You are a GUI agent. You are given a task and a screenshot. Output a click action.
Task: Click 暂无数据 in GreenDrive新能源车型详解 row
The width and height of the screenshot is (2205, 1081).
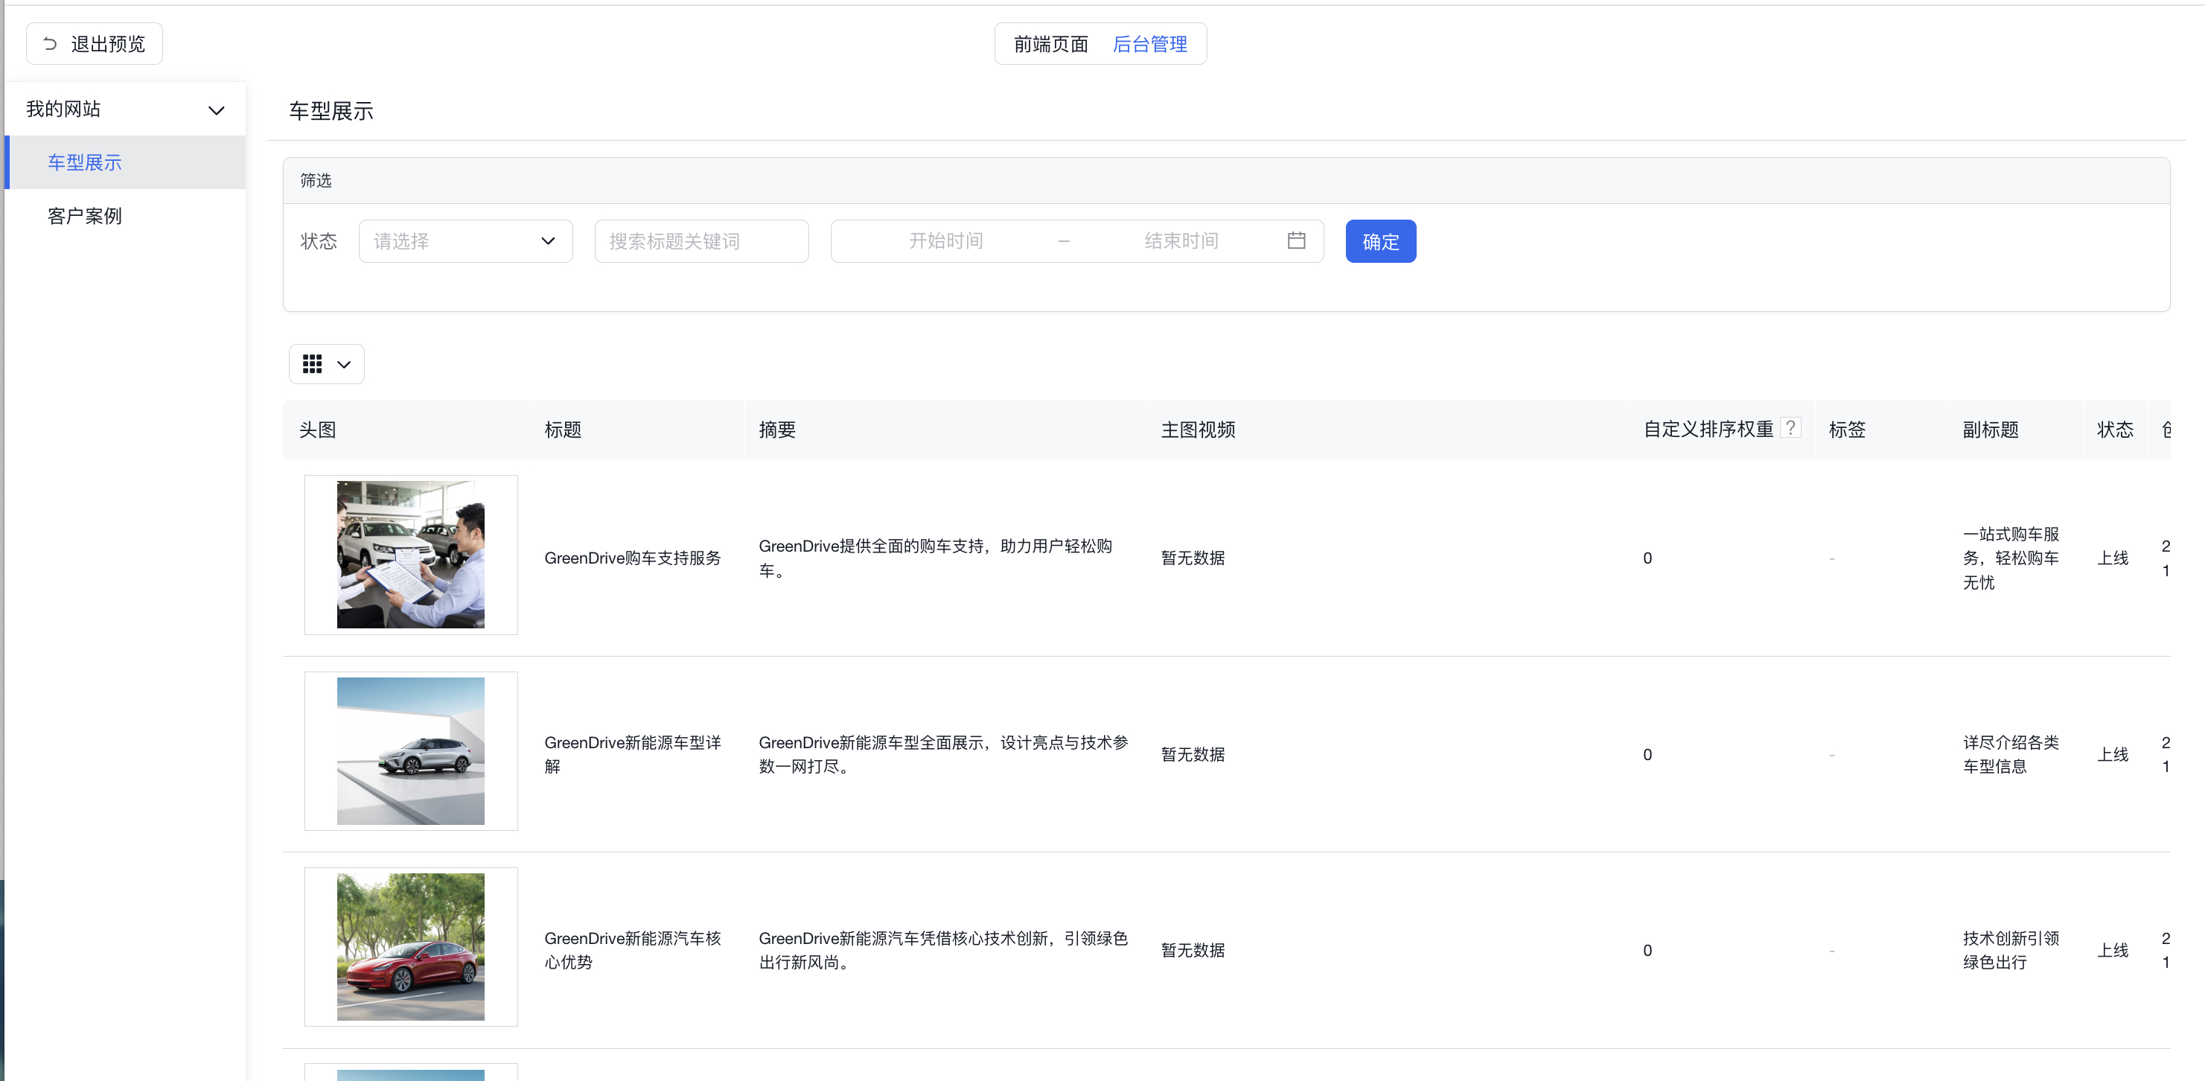click(x=1193, y=754)
